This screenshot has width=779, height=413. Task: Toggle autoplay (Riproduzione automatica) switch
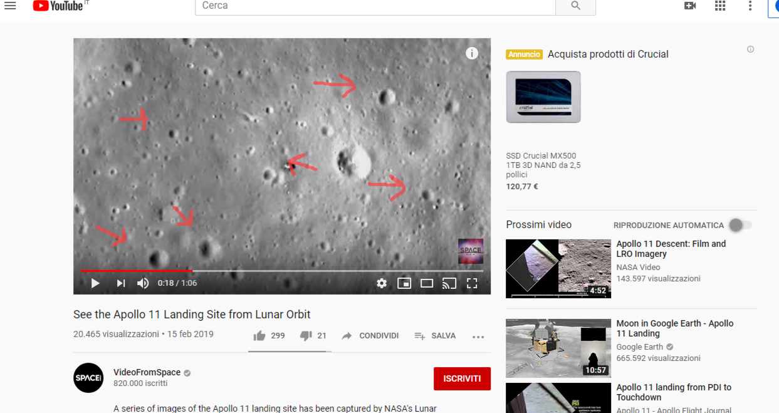740,225
